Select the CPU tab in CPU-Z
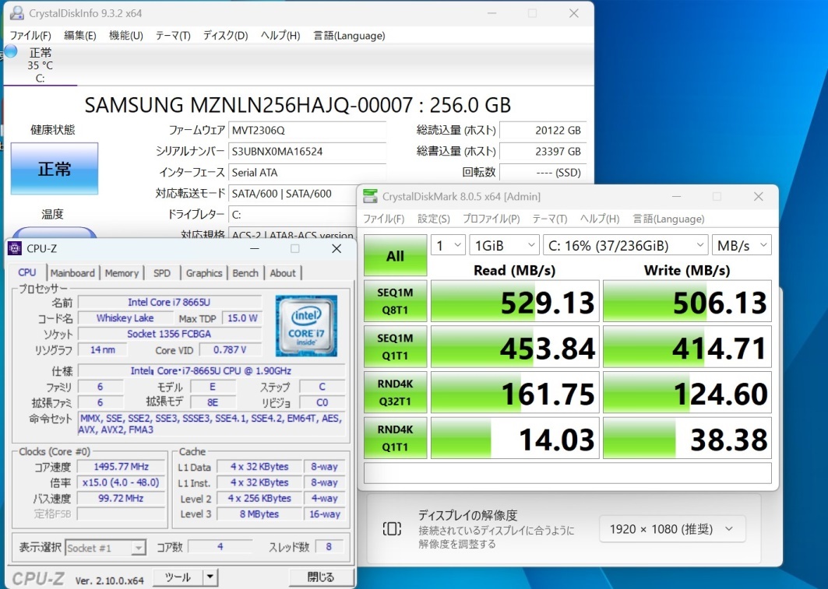Image resolution: width=828 pixels, height=589 pixels. click(x=27, y=272)
